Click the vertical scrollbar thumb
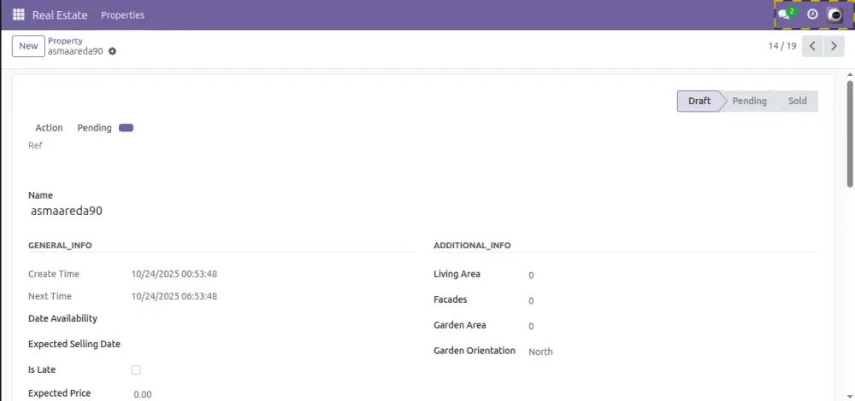This screenshot has width=855, height=401. pos(850,134)
